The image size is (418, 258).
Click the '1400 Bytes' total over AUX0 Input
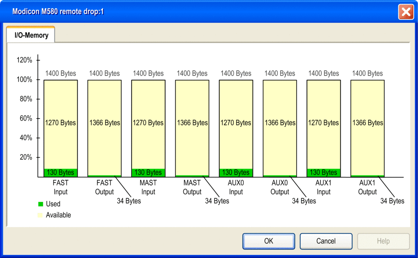(x=236, y=73)
